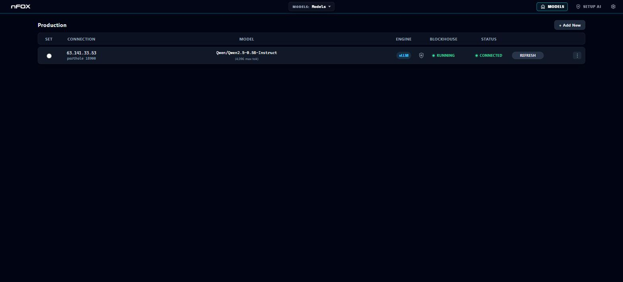Refresh the Qwen model connection
Screen dimensions: 623x282
528,56
